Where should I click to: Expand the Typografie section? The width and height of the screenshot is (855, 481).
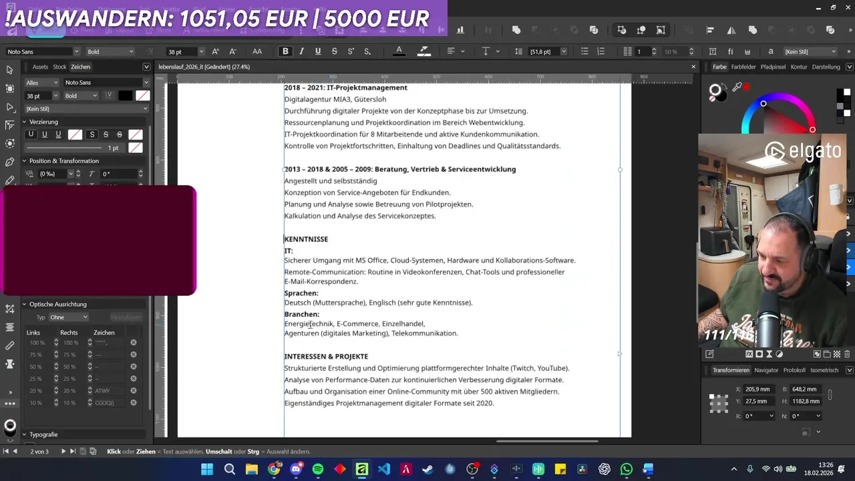(24, 435)
